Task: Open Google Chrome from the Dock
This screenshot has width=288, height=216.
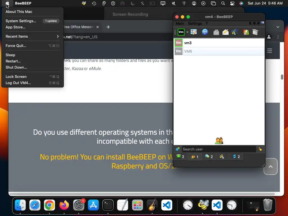Action: coord(49,205)
